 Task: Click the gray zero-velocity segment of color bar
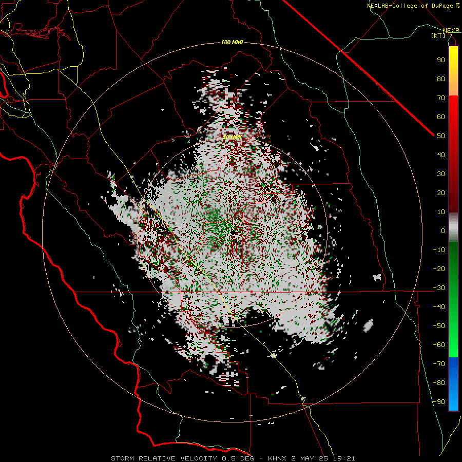[453, 227]
